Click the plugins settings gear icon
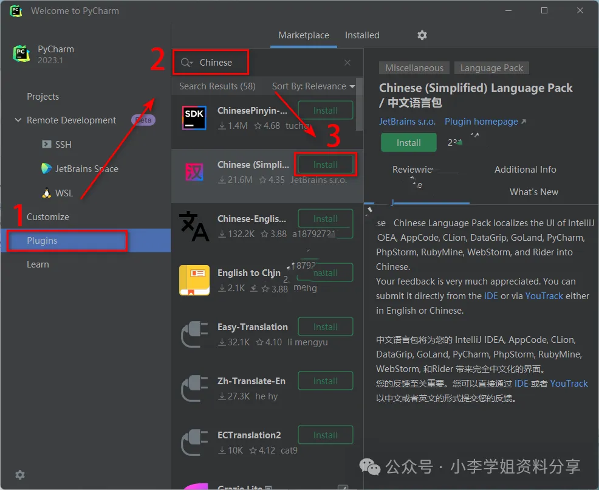The image size is (599, 490). (x=422, y=35)
